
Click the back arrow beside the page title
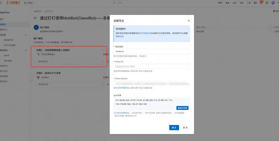(x=35, y=18)
